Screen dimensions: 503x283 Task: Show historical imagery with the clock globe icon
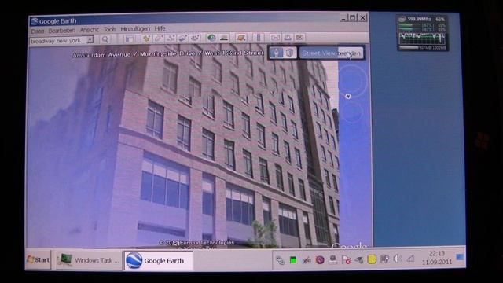click(x=211, y=38)
